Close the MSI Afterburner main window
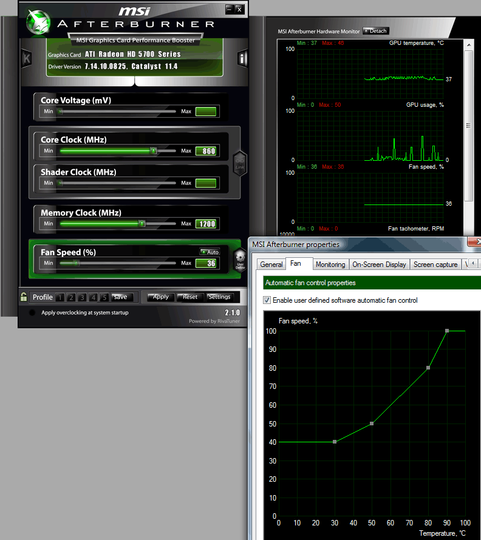 [x=239, y=9]
